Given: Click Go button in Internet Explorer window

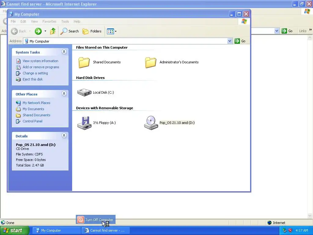Looking at the screenshot, I should [x=287, y=31].
